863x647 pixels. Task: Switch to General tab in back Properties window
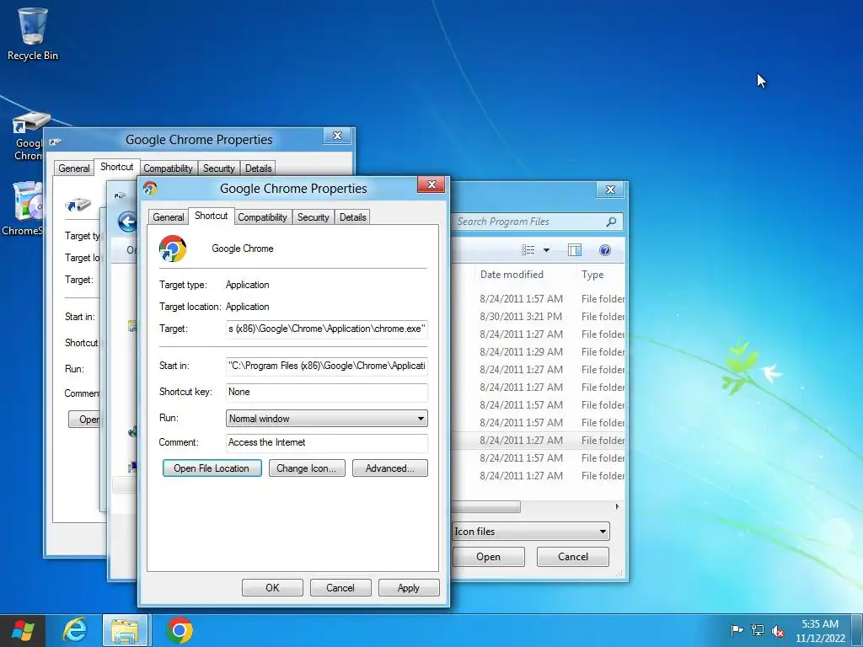[x=74, y=168]
